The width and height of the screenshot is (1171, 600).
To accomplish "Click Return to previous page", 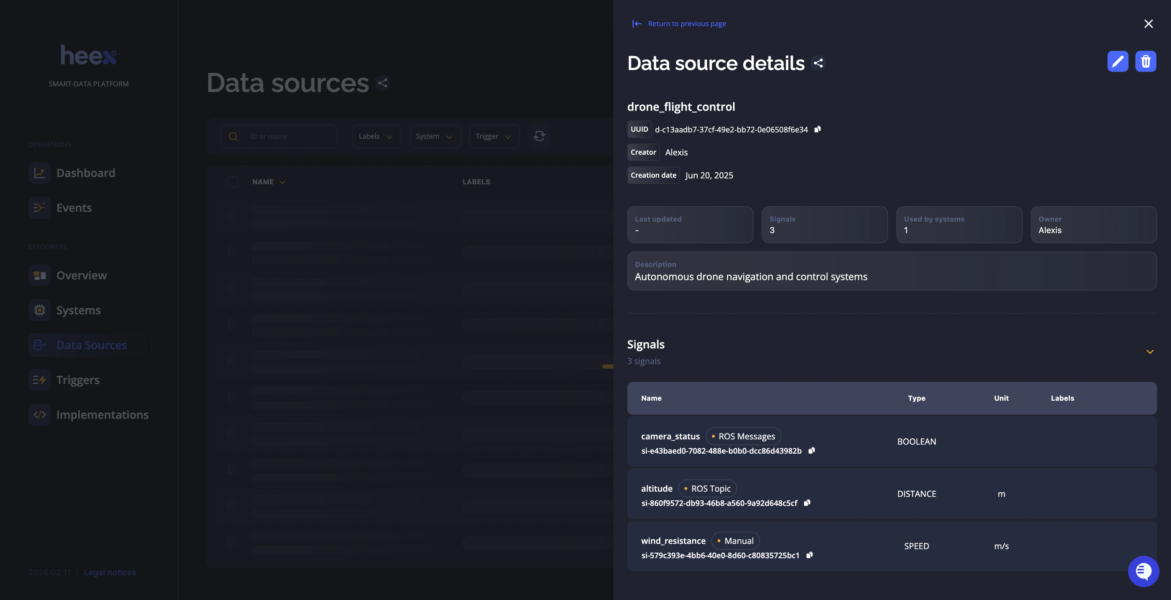I will point(687,23).
